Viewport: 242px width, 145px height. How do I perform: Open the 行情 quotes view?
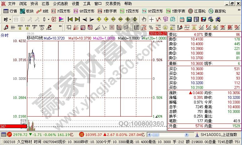click(x=10, y=11)
